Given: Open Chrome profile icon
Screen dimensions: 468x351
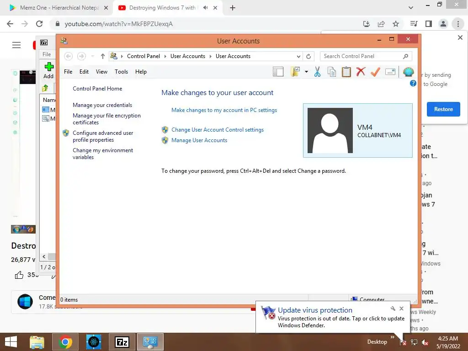Looking at the screenshot, I should coord(443,24).
